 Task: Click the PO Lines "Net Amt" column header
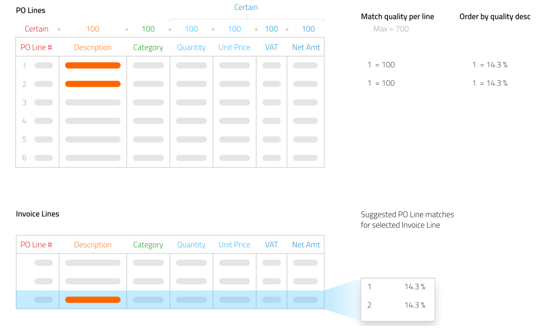[306, 48]
